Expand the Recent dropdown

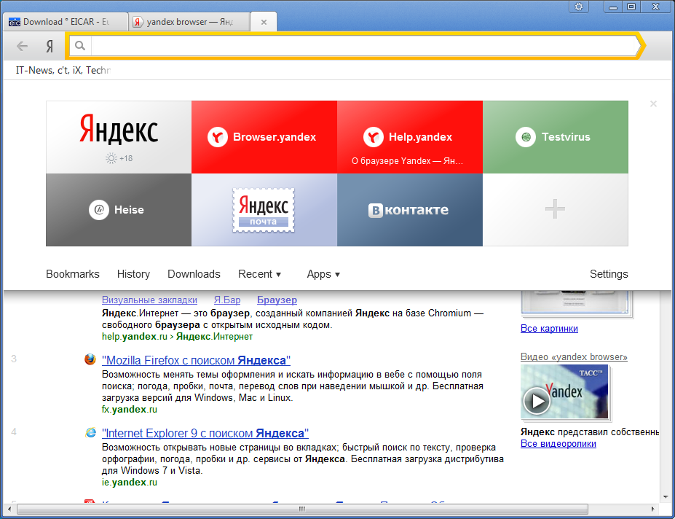pyautogui.click(x=259, y=274)
